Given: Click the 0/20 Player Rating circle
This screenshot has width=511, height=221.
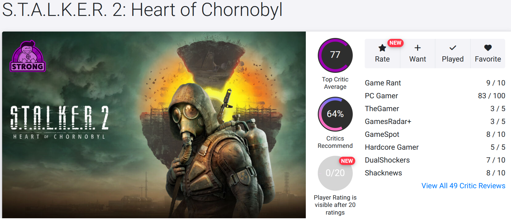Looking at the screenshot, I should click(x=335, y=173).
